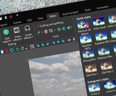
Task: Align objects to bottom edges icon
Action: (x=63, y=41)
